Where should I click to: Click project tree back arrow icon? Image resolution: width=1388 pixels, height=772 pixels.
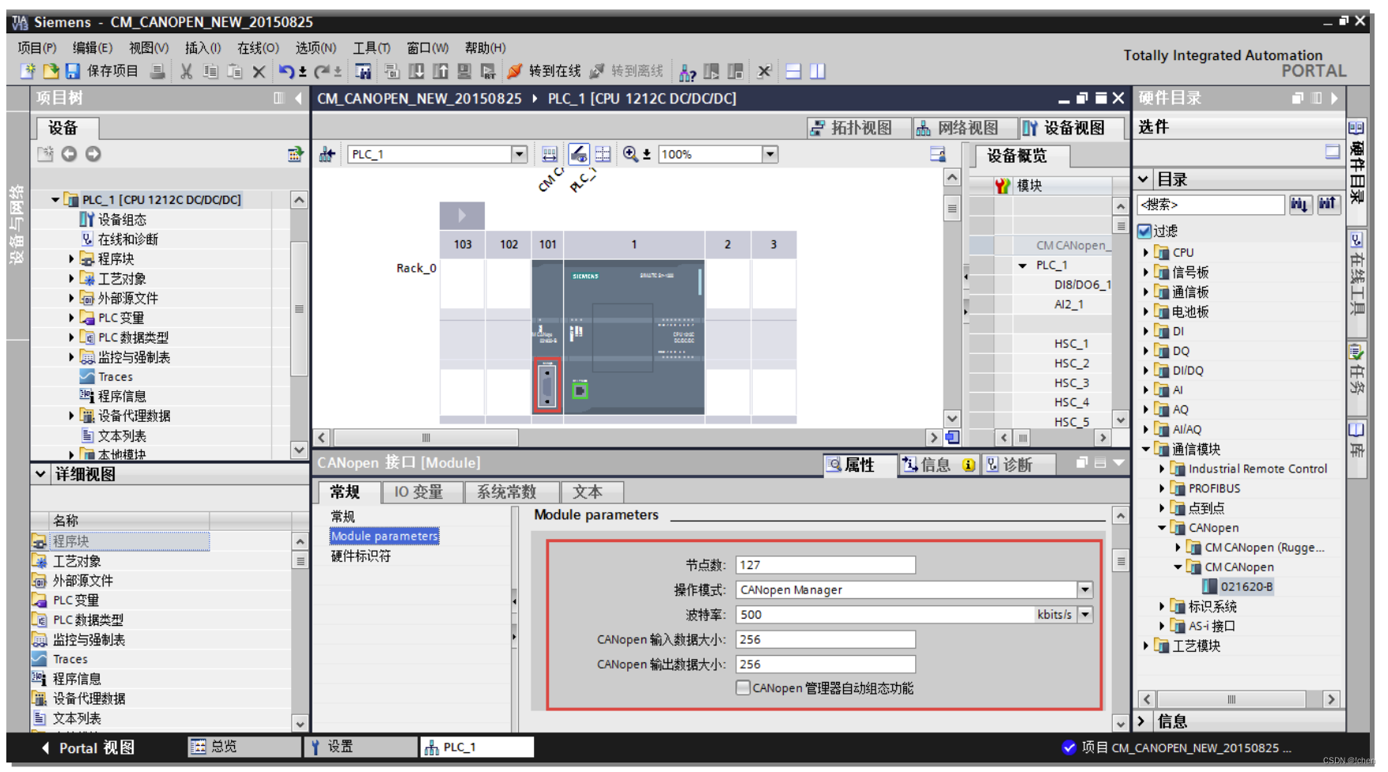click(70, 154)
